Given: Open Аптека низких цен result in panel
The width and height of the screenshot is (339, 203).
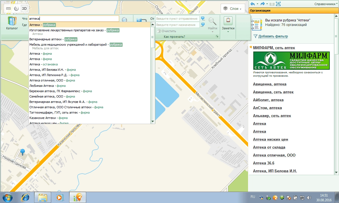Looking at the screenshot, I should [271, 140].
